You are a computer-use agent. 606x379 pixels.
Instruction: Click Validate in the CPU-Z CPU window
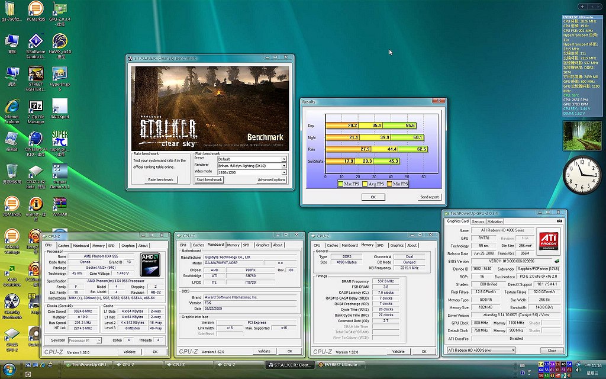(130, 352)
